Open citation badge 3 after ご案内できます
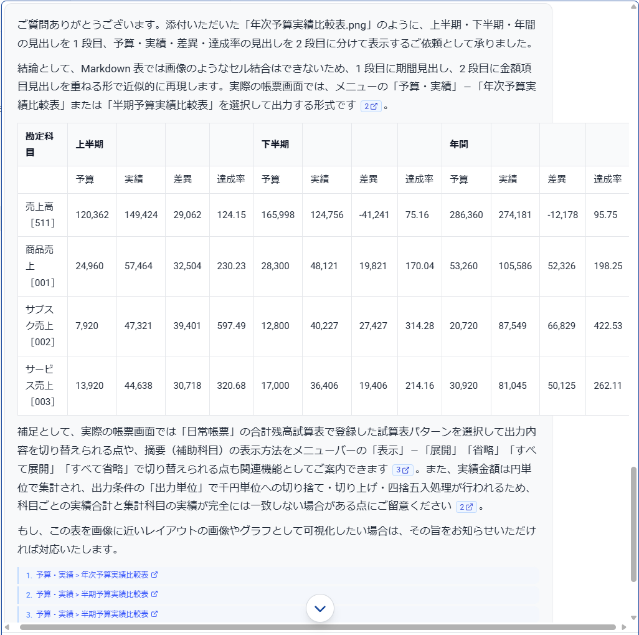The image size is (639, 635). 402,470
